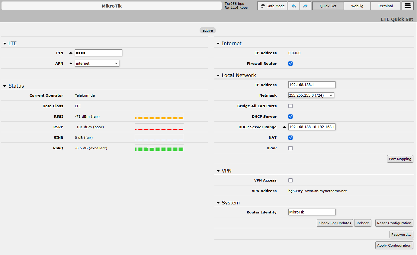
Task: Focus the PIN input field
Action: tap(98, 53)
